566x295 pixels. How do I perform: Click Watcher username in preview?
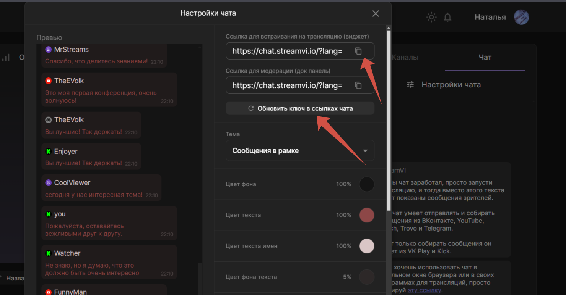coord(67,253)
